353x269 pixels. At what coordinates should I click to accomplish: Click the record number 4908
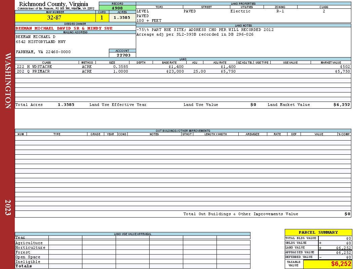[x=117, y=8]
